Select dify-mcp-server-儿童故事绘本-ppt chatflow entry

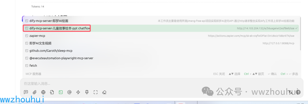pos(161,28)
